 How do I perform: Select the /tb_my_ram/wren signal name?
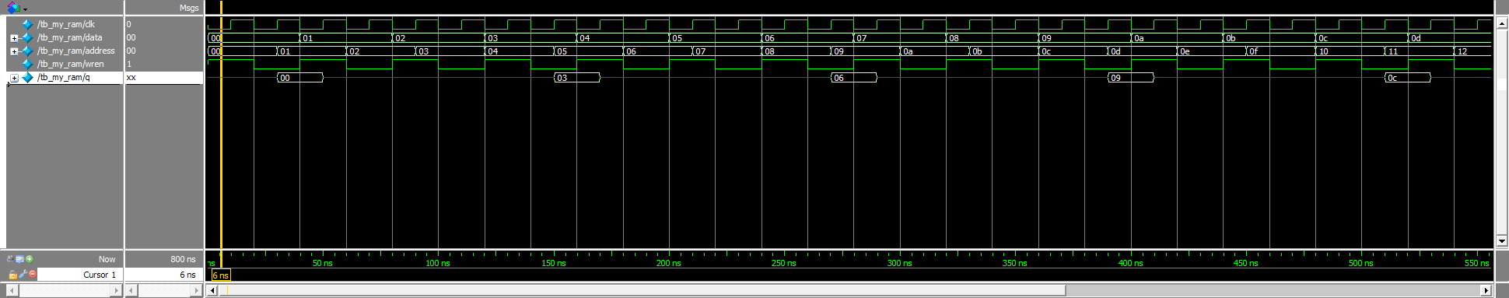point(71,64)
